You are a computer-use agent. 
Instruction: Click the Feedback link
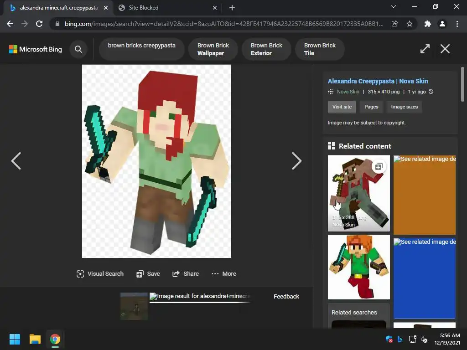(286, 296)
